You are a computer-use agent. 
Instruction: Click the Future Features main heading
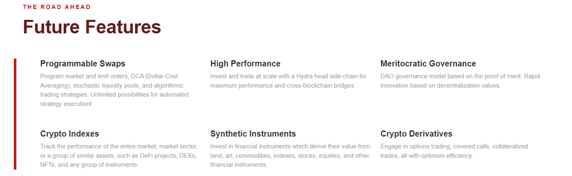(92, 27)
